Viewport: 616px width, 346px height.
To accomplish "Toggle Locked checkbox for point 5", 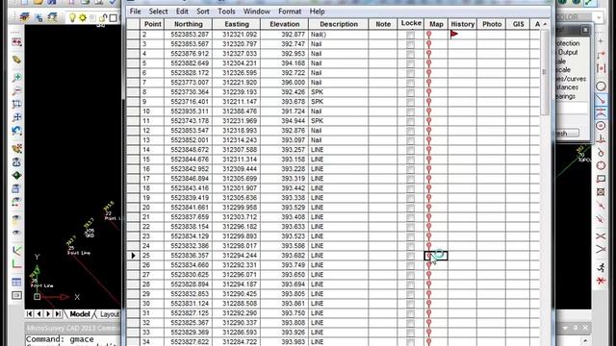I will click(x=410, y=63).
